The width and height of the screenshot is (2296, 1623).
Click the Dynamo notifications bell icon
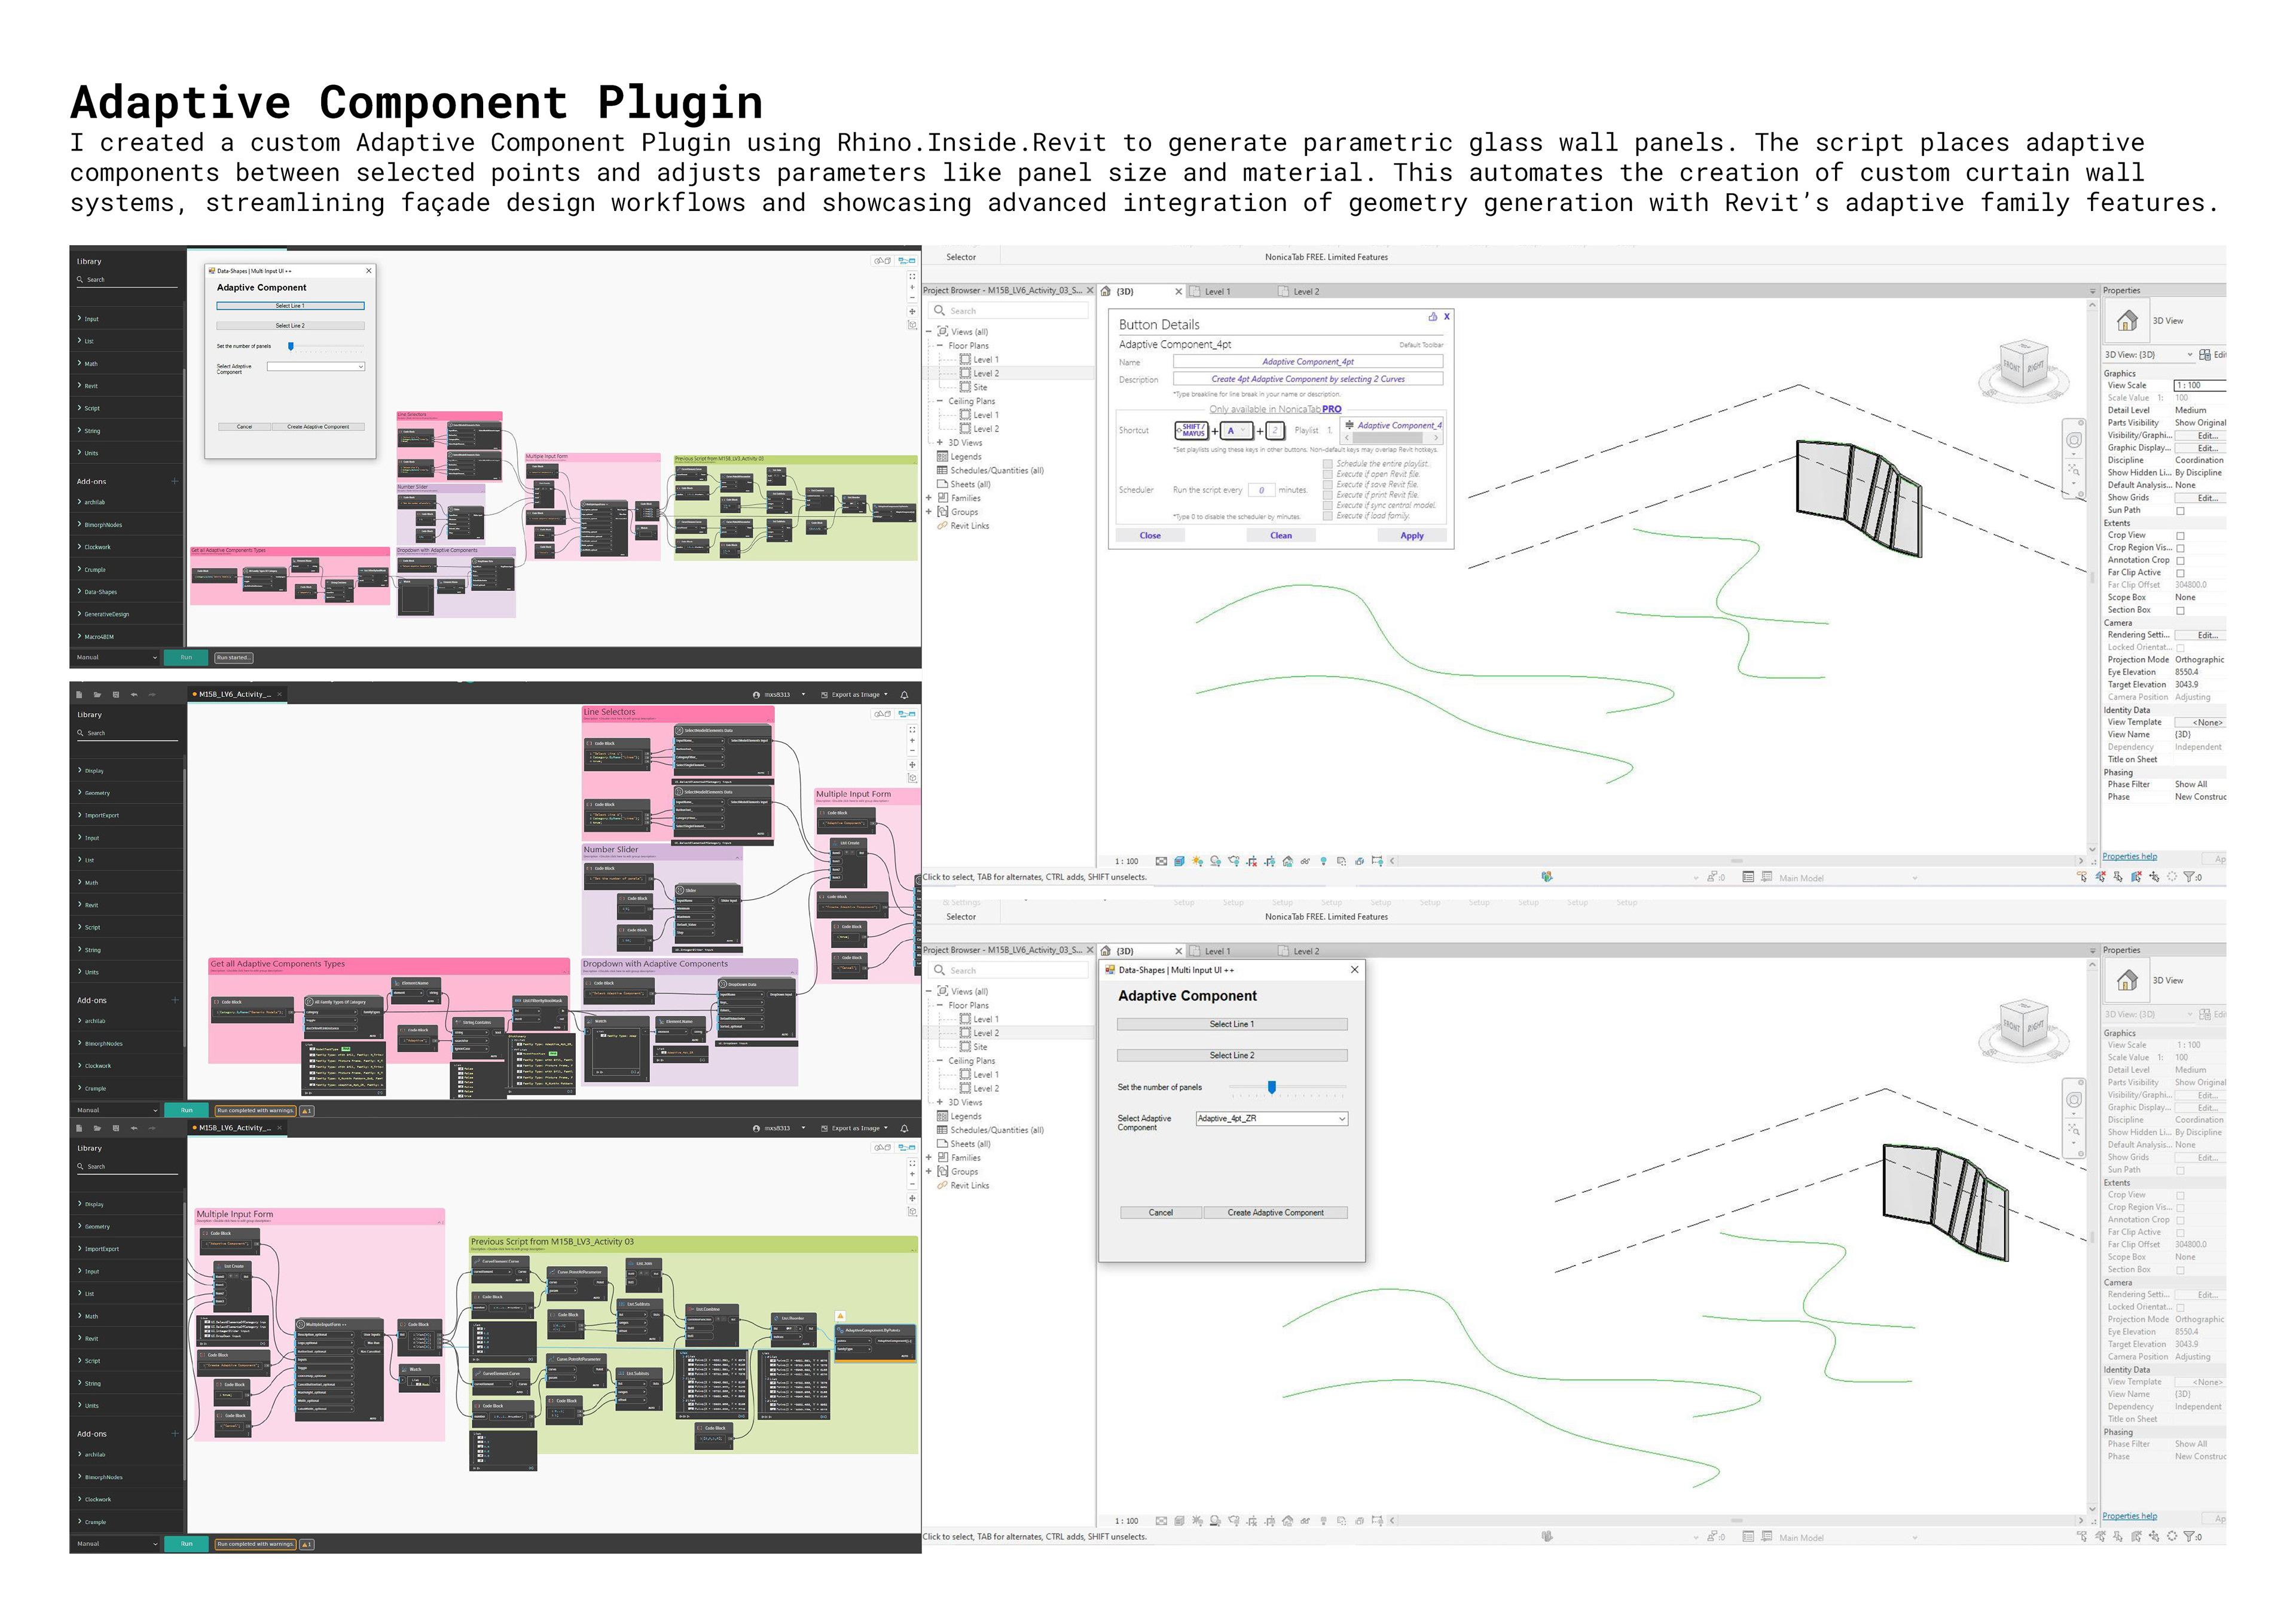(905, 695)
